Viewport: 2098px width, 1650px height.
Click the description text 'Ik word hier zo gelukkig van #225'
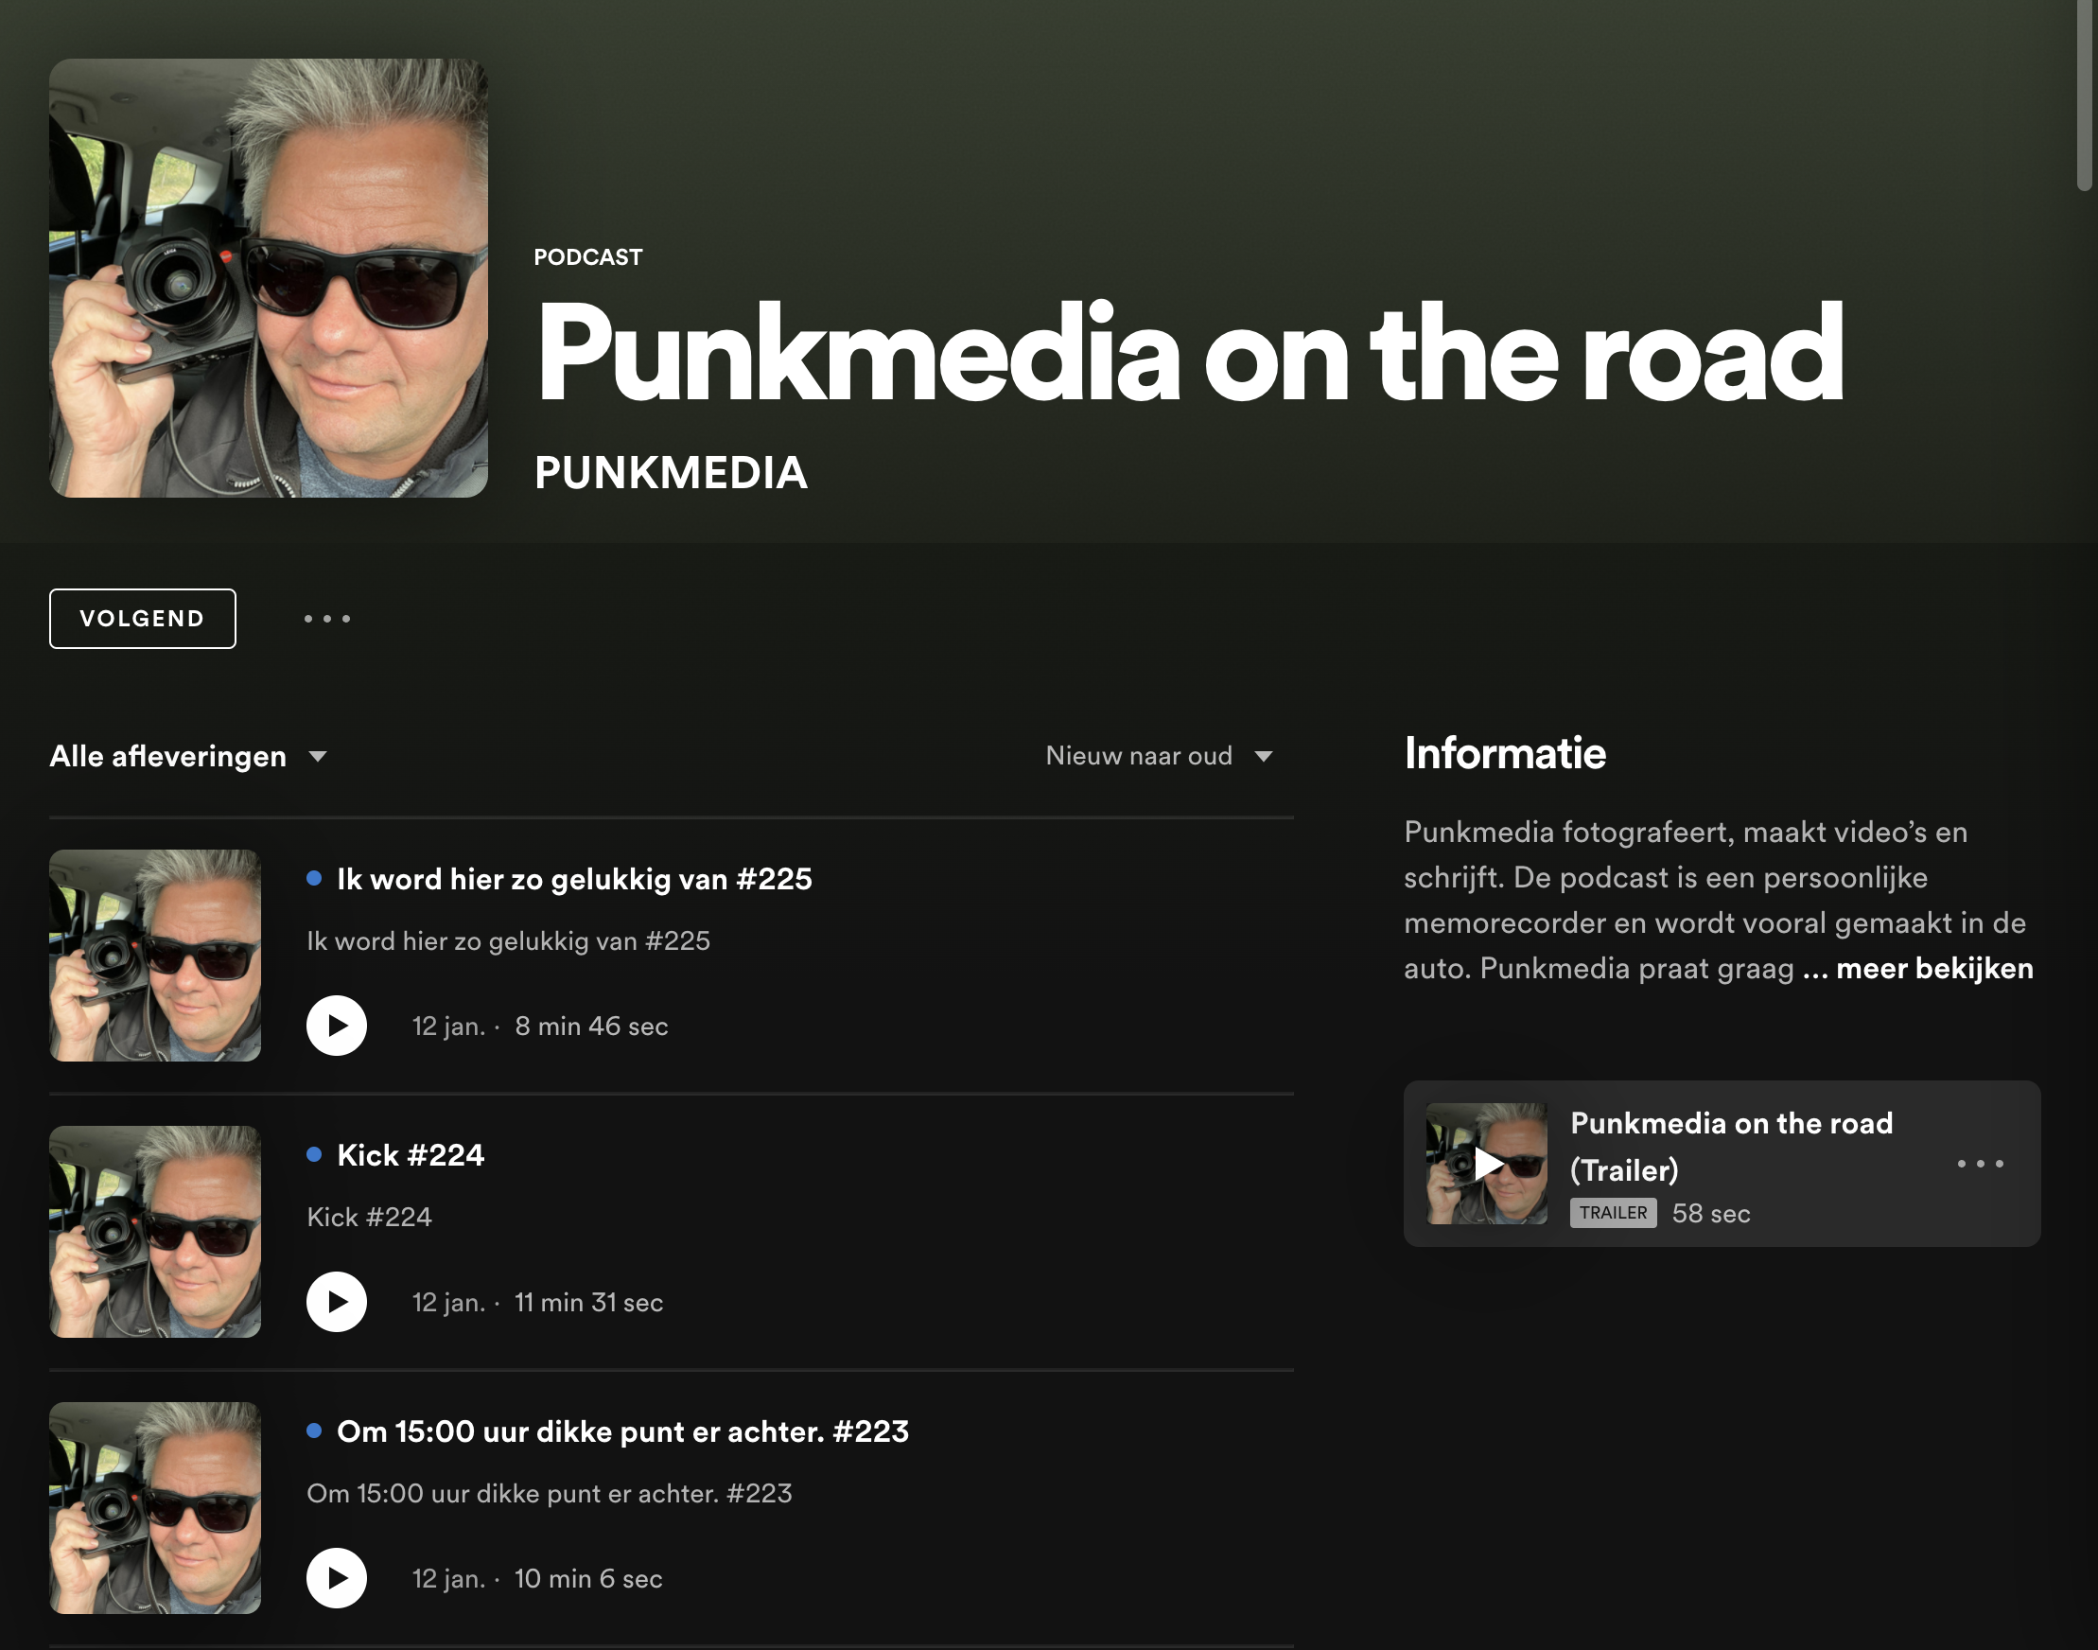(508, 941)
